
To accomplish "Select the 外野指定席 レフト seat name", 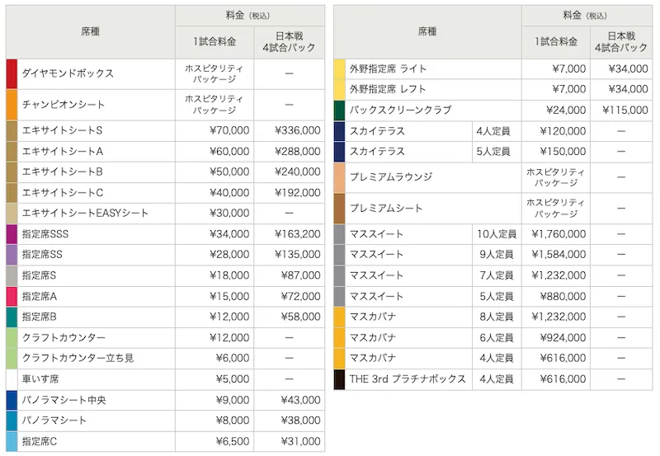I will coord(388,89).
